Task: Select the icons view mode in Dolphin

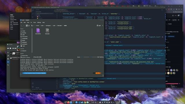Action: tap(27, 26)
